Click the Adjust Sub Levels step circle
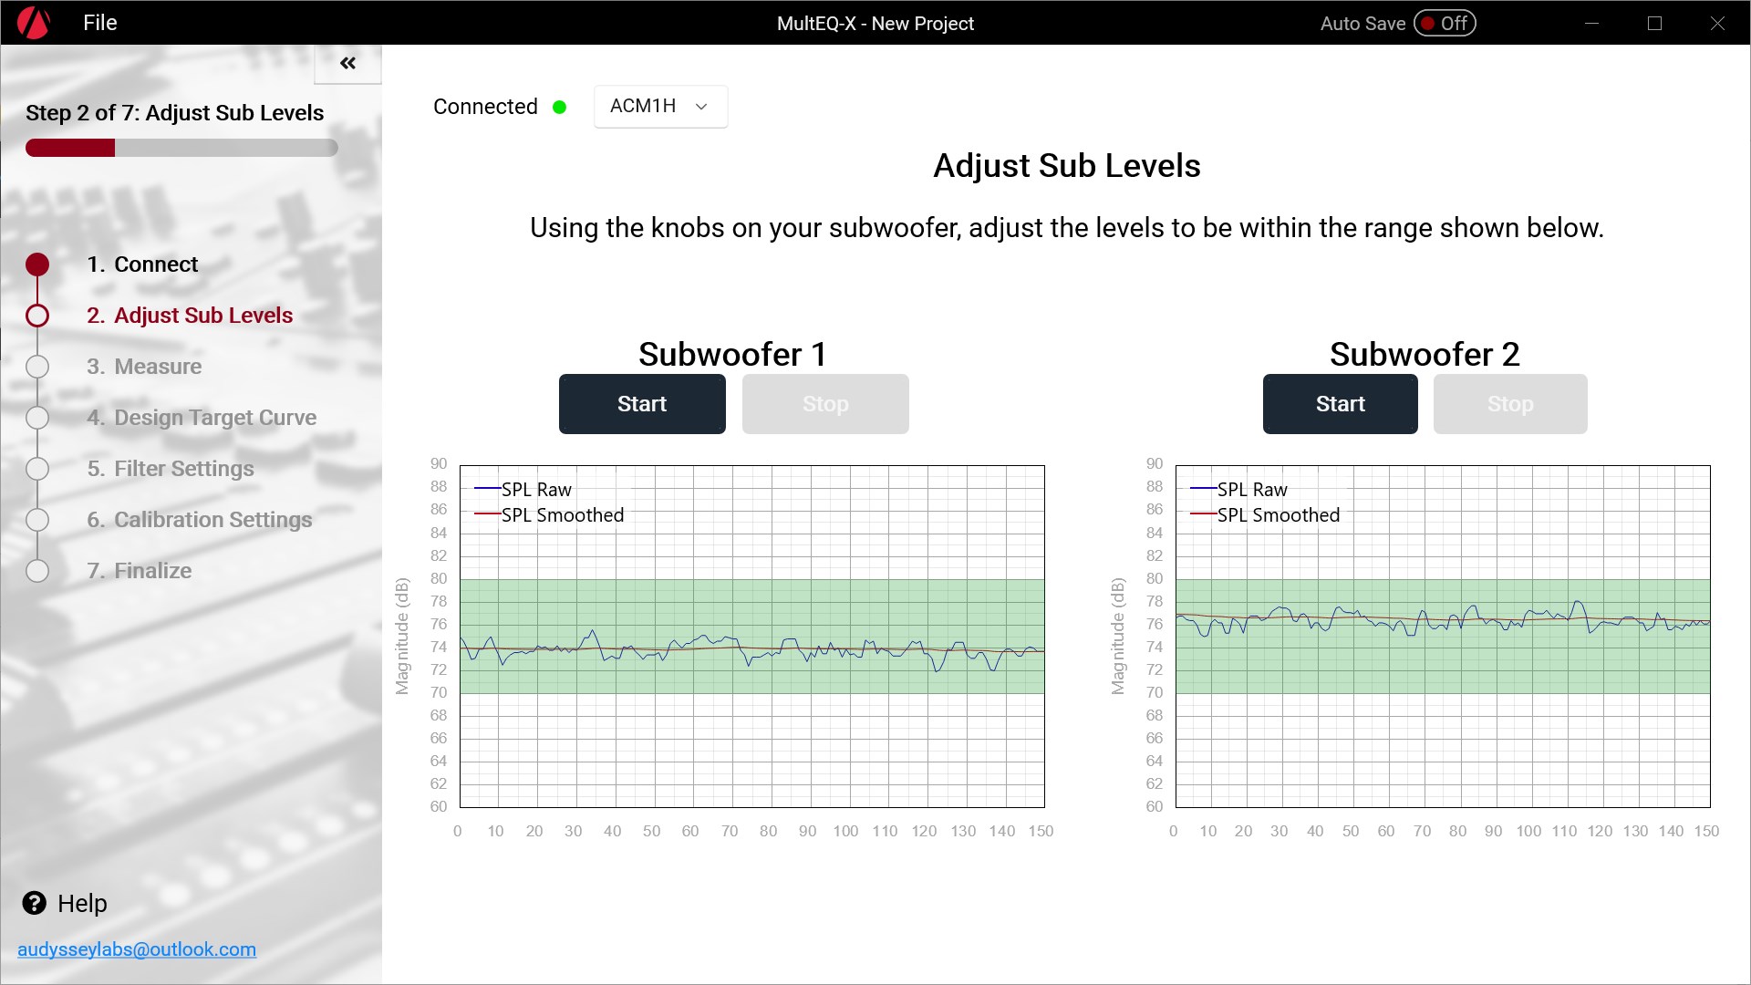The height and width of the screenshot is (985, 1751). (x=37, y=316)
